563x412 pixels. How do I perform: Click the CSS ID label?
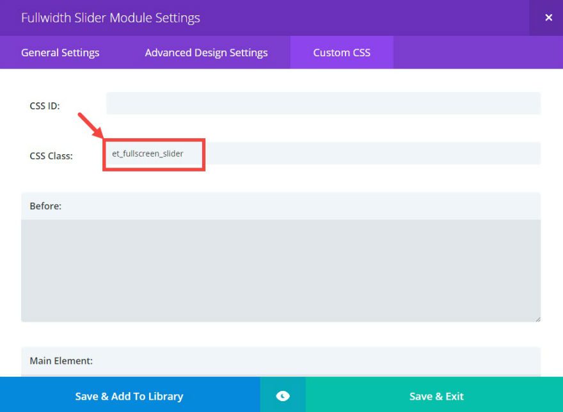(x=45, y=106)
